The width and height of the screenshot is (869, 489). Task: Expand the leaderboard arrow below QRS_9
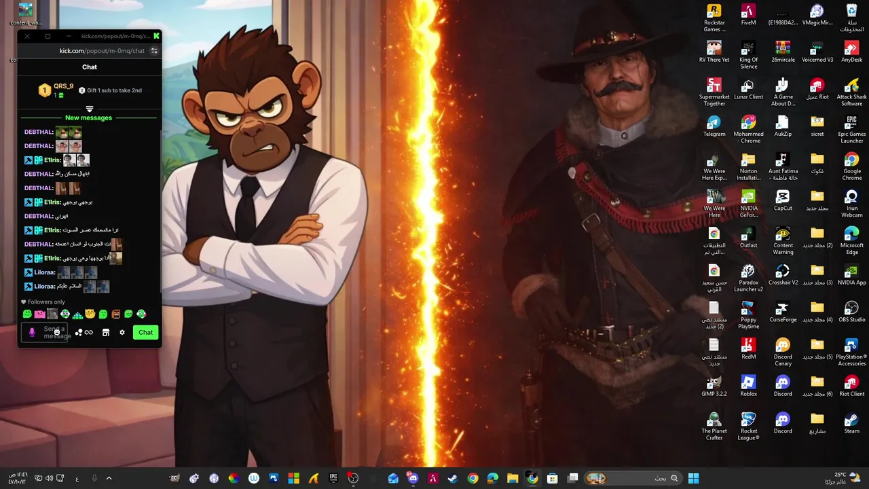[x=89, y=109]
